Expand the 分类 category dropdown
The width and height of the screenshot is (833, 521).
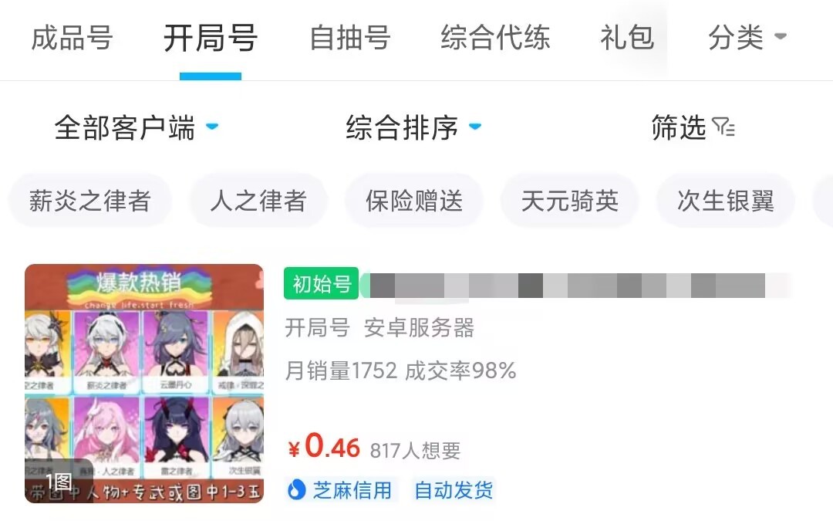747,38
